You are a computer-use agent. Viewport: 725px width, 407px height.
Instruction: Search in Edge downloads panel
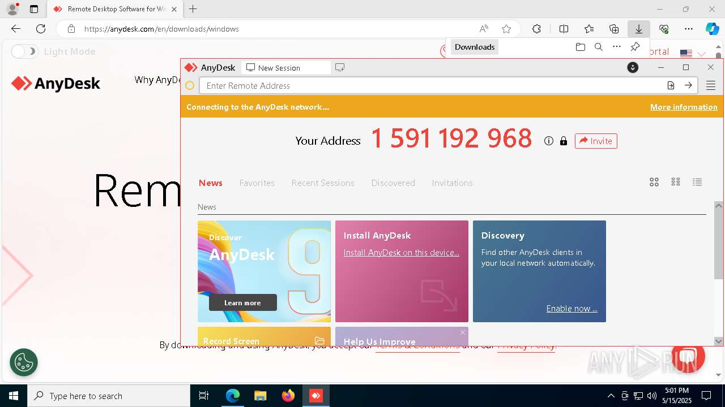coord(598,47)
